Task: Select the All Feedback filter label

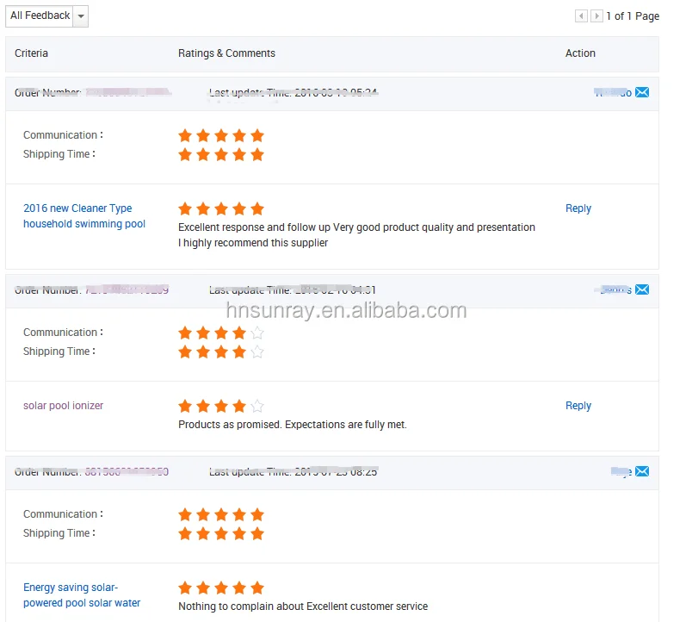Action: 40,16
